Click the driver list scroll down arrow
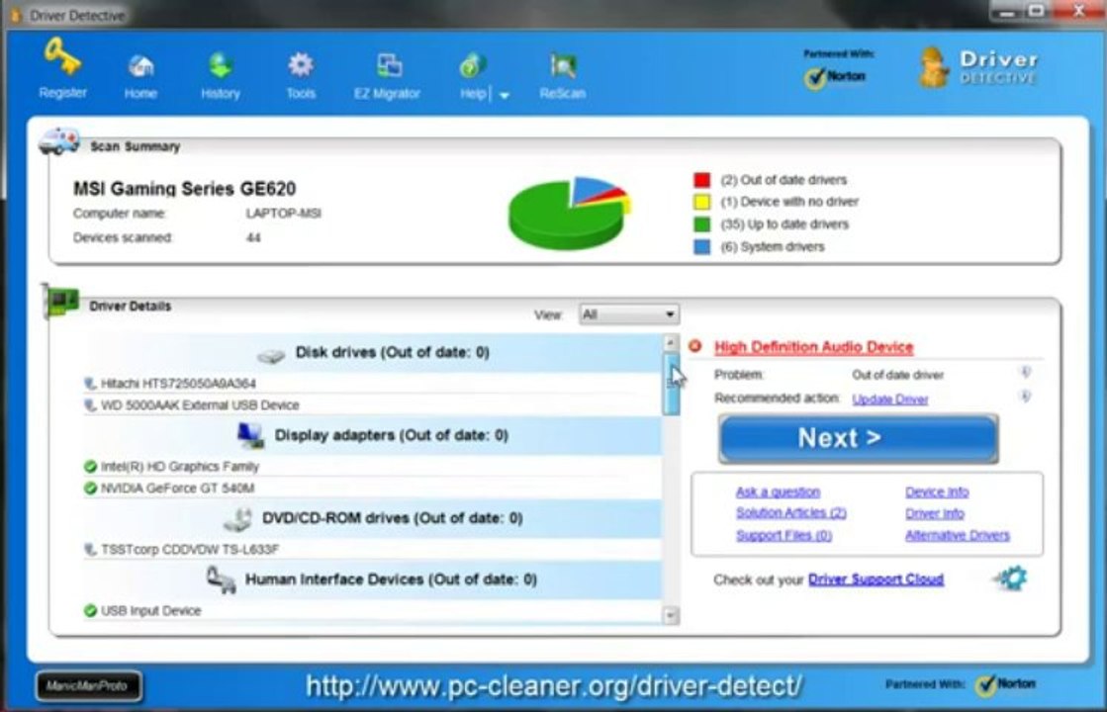 tap(671, 616)
